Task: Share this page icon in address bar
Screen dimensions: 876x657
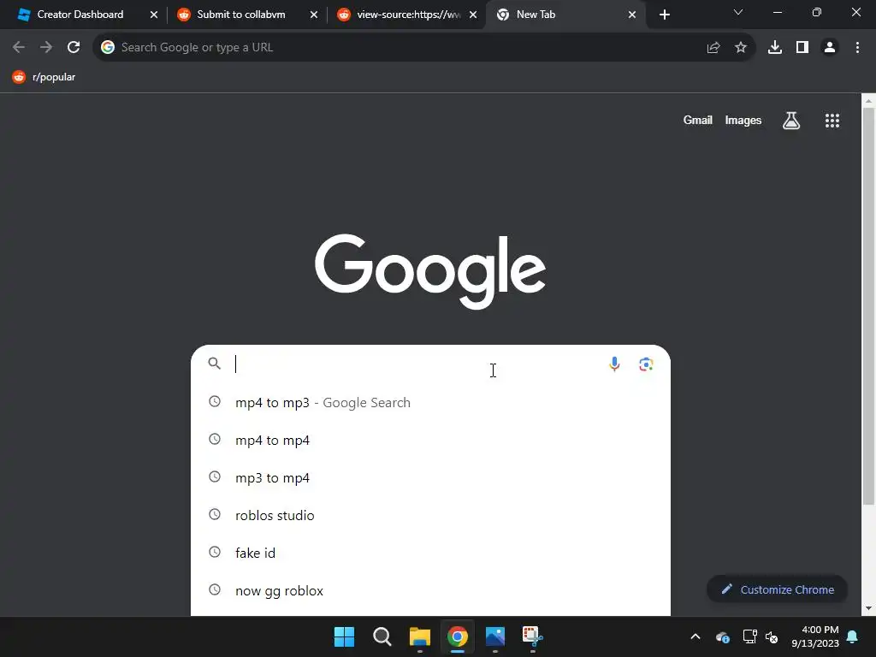Action: click(x=713, y=48)
